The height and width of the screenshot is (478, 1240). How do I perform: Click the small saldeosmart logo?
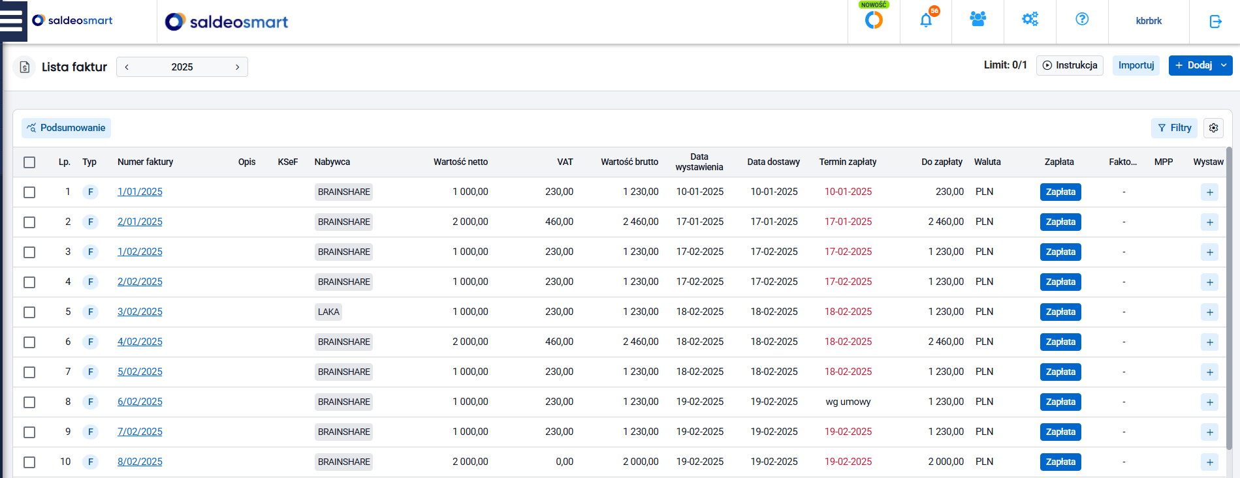point(72,20)
